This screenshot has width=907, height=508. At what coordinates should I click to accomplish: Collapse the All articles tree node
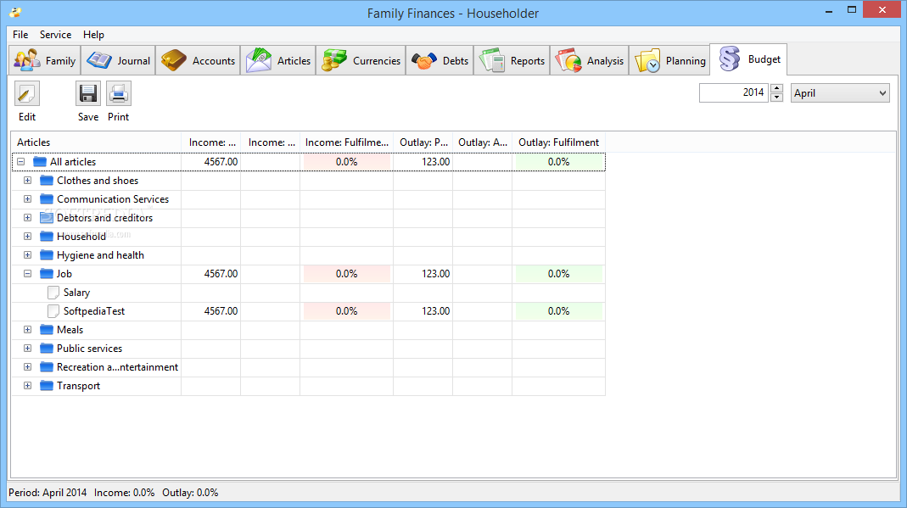[x=21, y=162]
